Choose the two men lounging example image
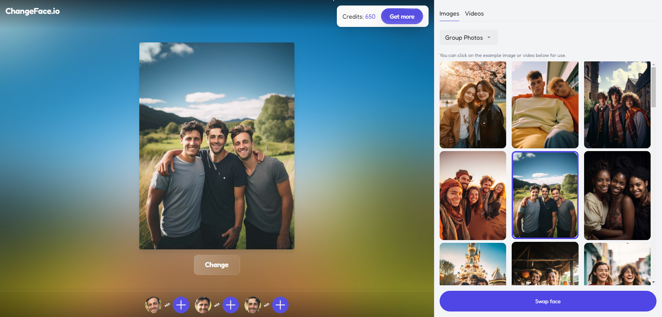 (x=545, y=105)
